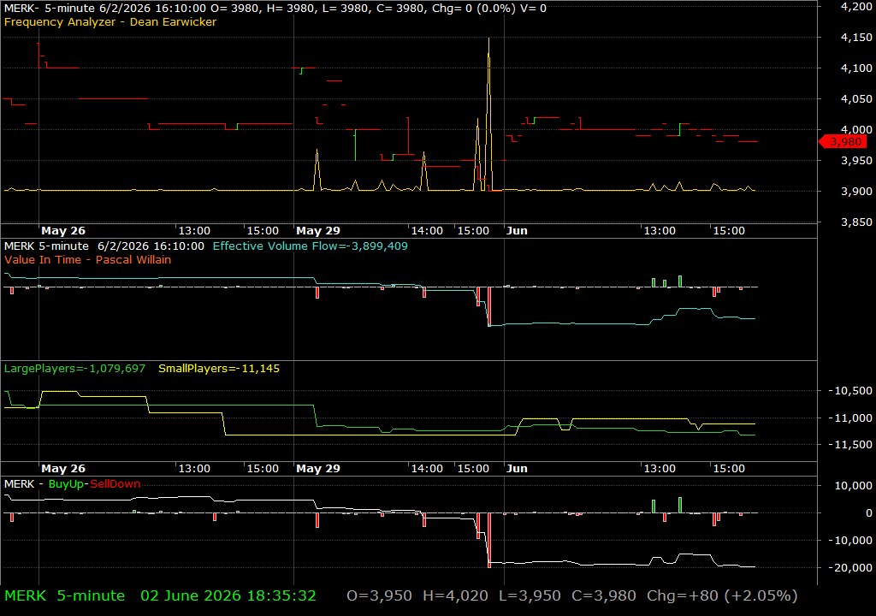Click the 4,150 price scale label
The width and height of the screenshot is (876, 616).
pyautogui.click(x=855, y=38)
